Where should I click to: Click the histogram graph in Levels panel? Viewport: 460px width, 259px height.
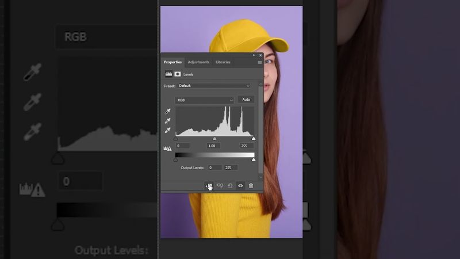[214, 121]
